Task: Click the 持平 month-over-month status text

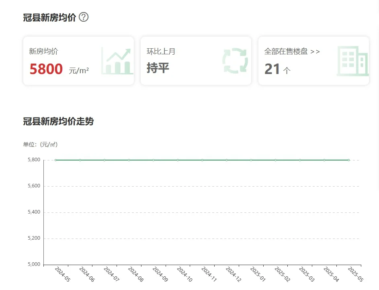Action: pyautogui.click(x=158, y=68)
